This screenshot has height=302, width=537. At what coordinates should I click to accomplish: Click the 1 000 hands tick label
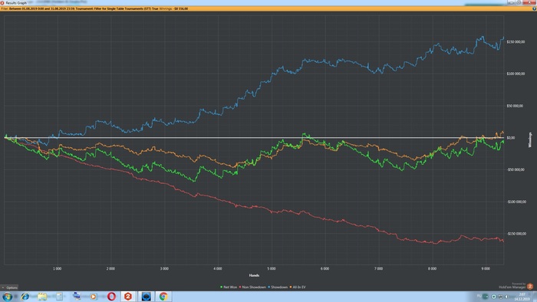pyautogui.click(x=58, y=269)
